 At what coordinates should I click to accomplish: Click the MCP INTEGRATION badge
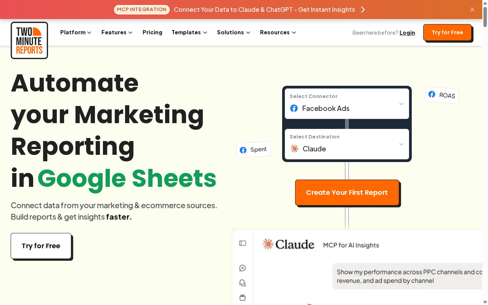(x=142, y=10)
